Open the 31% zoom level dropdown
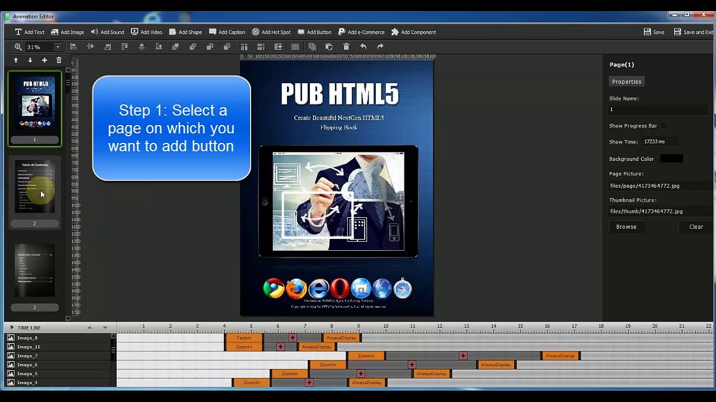 coord(58,47)
